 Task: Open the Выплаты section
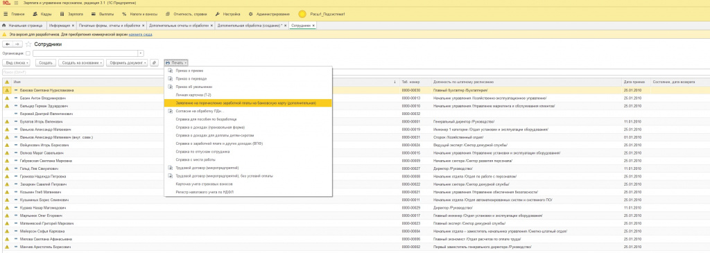pyautogui.click(x=102, y=15)
